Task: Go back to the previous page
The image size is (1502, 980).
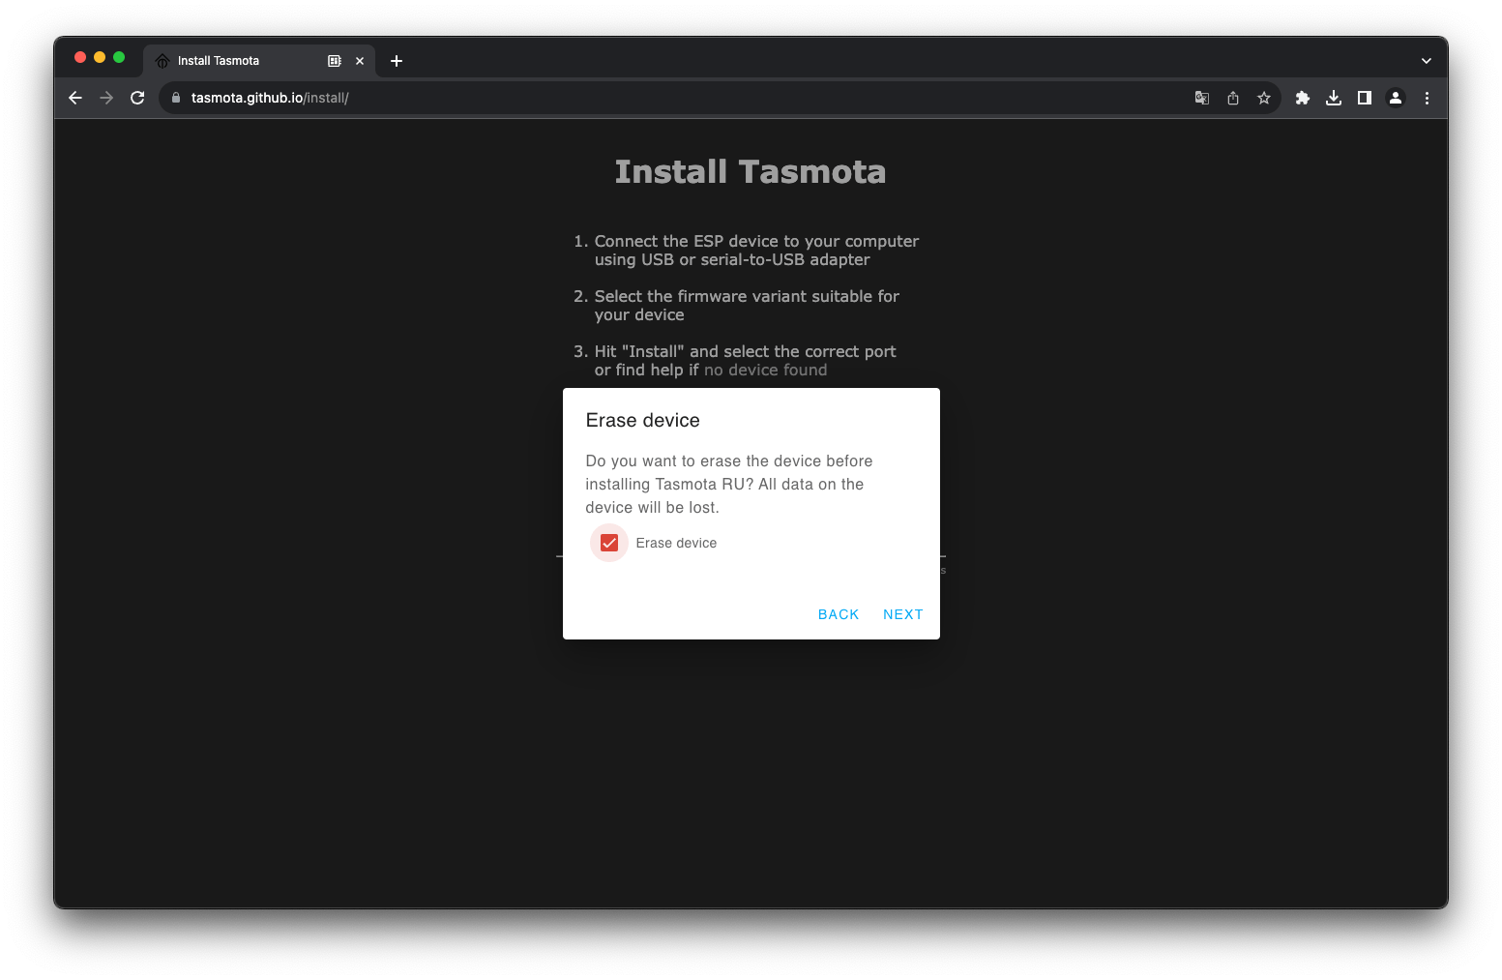Action: pyautogui.click(x=75, y=98)
